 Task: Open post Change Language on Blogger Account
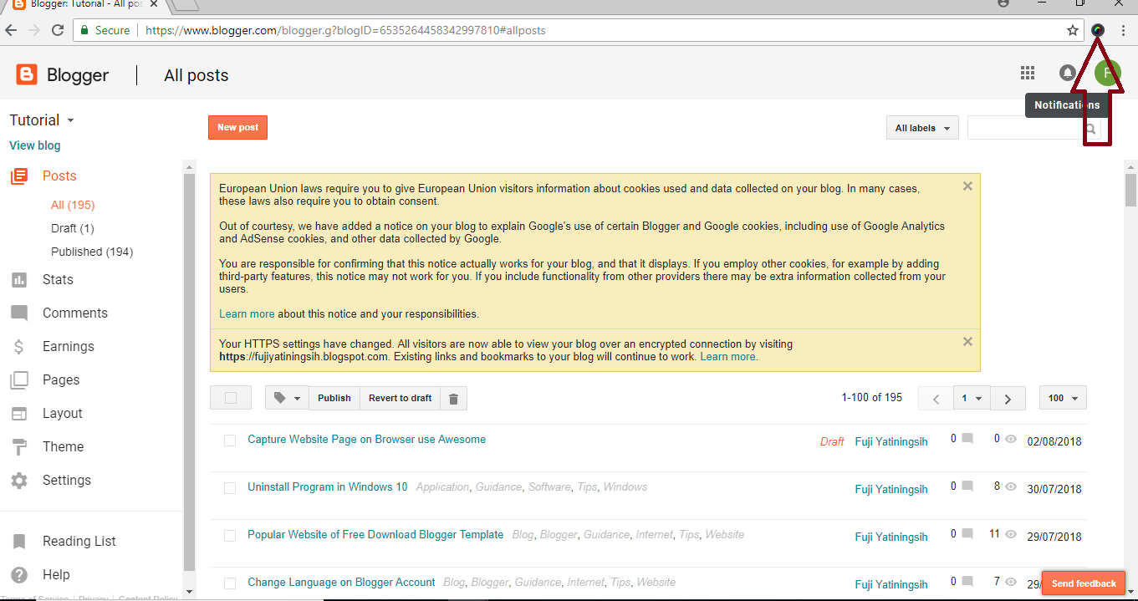pyautogui.click(x=341, y=583)
